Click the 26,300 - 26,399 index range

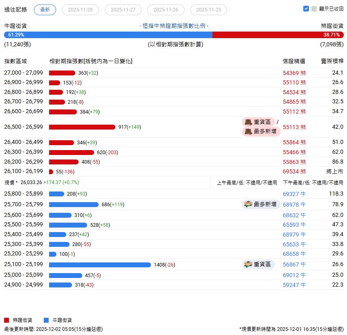click(23, 152)
